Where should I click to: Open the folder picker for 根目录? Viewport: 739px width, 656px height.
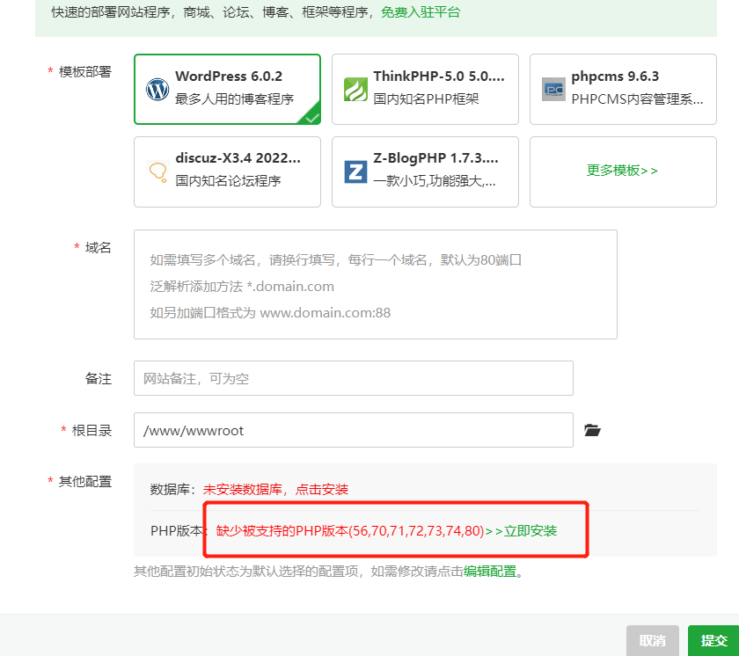coord(592,430)
